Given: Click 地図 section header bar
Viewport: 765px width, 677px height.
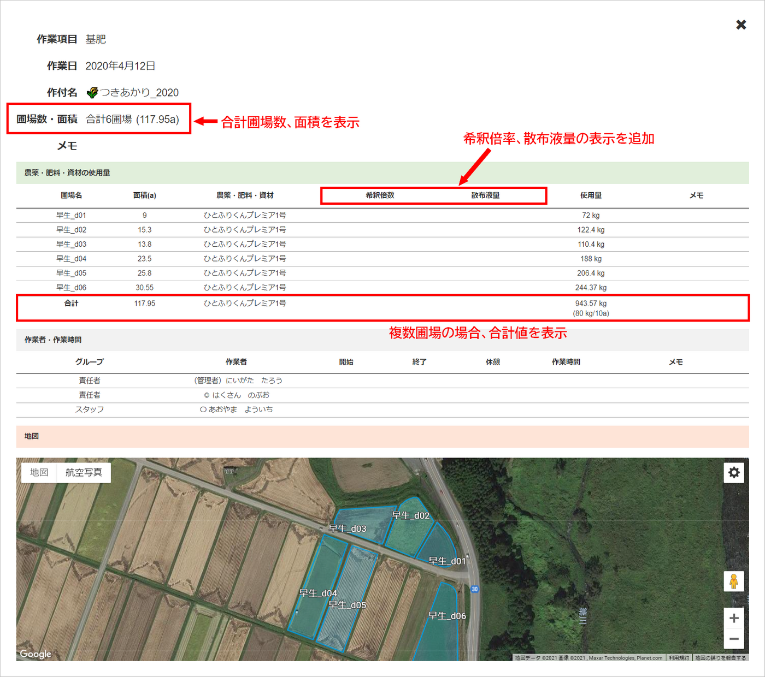Looking at the screenshot, I should pyautogui.click(x=382, y=436).
